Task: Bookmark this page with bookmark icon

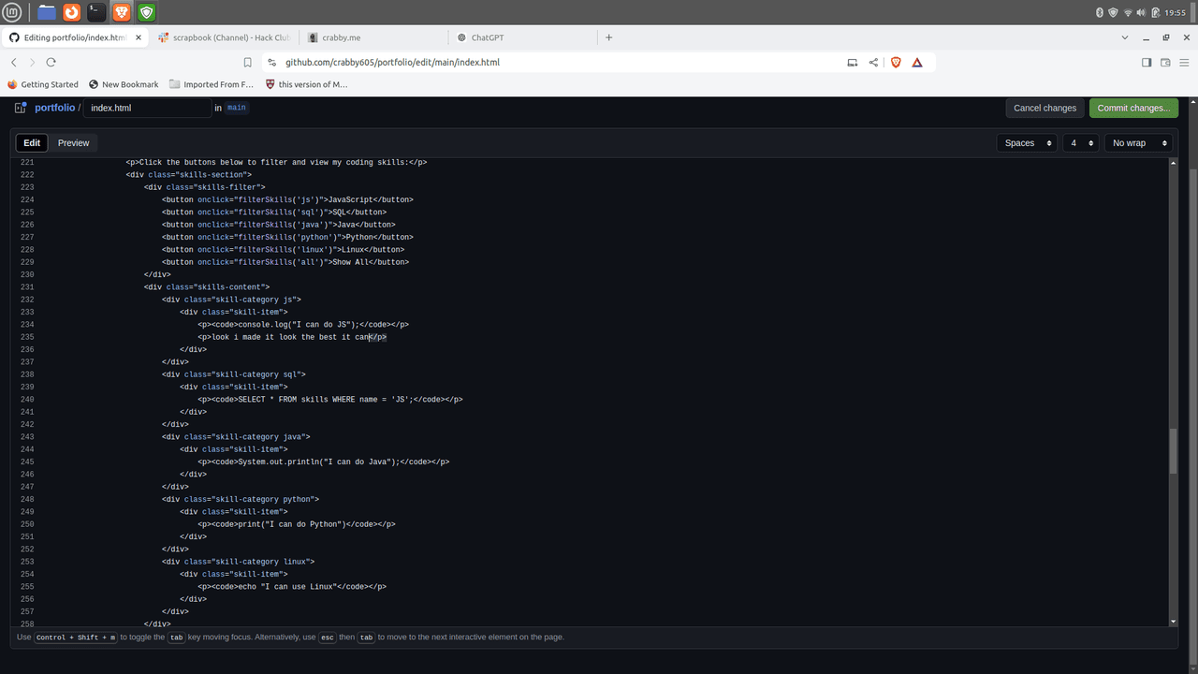Action: 247,63
